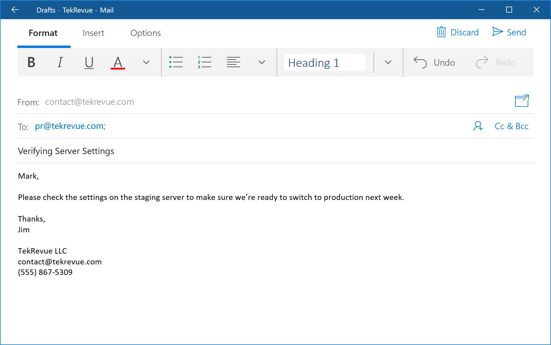This screenshot has width=551, height=345.
Task: Click the signature email contact@tekrevue.com
Action: click(60, 262)
